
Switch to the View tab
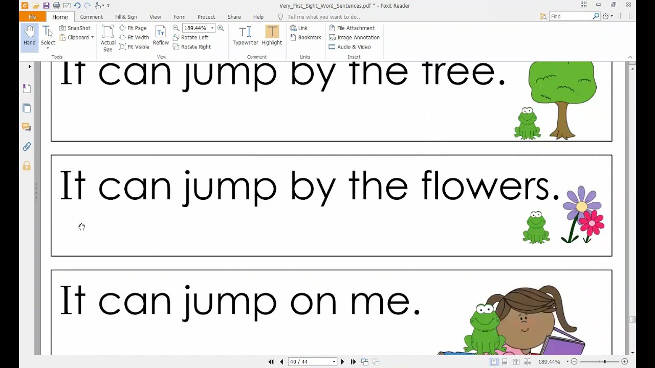155,17
